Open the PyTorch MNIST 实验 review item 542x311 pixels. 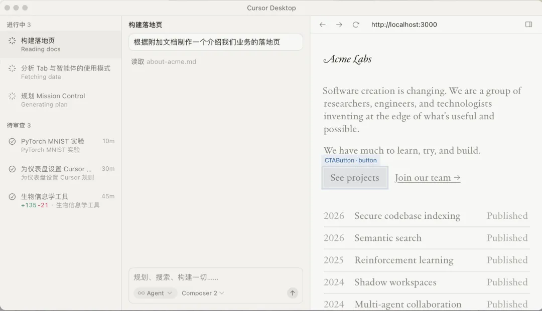click(61, 145)
